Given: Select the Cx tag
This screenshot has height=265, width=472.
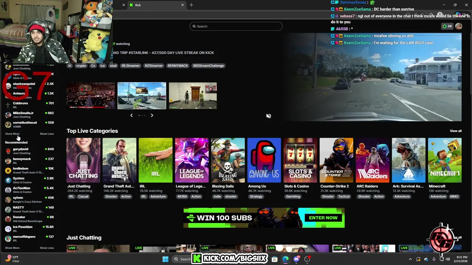Looking at the screenshot, I should click(93, 66).
